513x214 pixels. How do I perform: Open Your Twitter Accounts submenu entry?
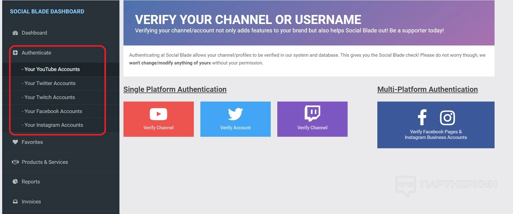coord(61,83)
